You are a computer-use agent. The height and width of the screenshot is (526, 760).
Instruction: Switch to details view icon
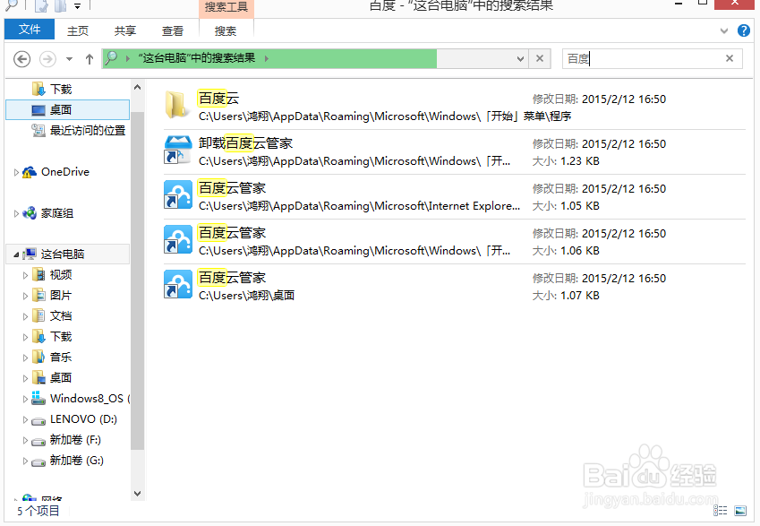coord(721,511)
